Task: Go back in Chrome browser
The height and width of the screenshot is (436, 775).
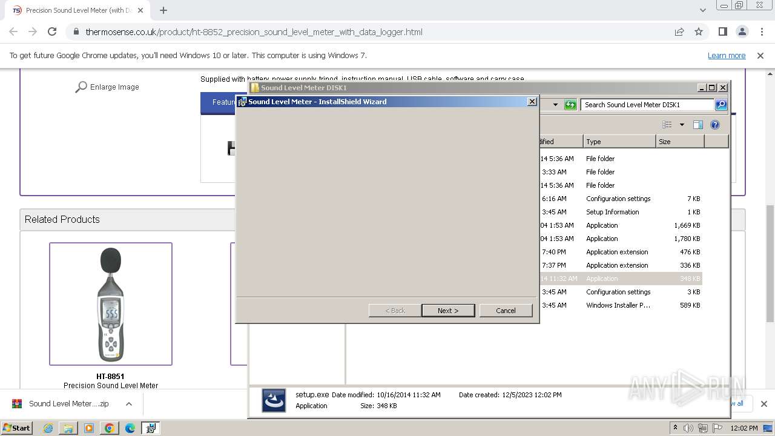Action: click(x=13, y=31)
